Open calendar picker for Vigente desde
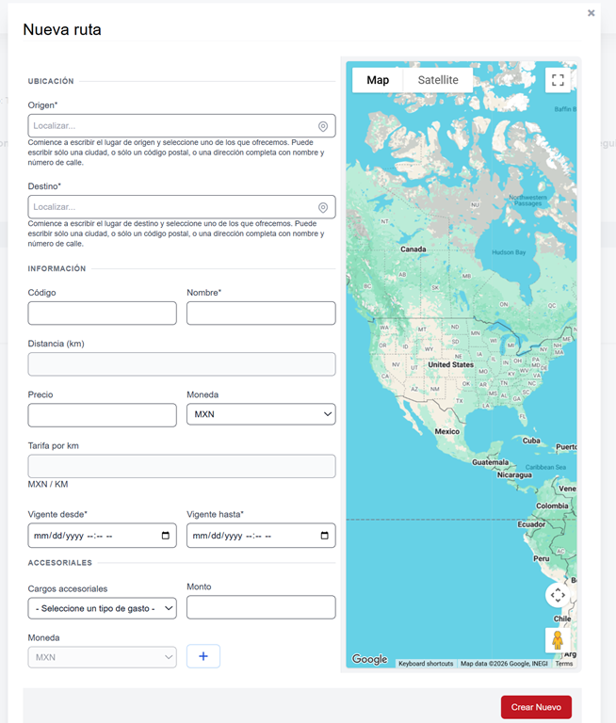Image resolution: width=616 pixels, height=723 pixels. 166,536
